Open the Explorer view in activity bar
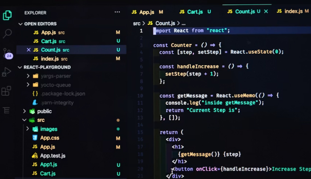The image size is (311, 179). [x=7, y=15]
